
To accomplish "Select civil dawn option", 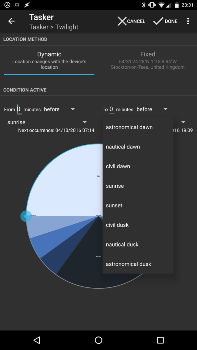I will (118, 166).
